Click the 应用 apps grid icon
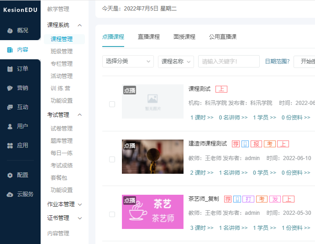315x244 pixels. (x=10, y=145)
